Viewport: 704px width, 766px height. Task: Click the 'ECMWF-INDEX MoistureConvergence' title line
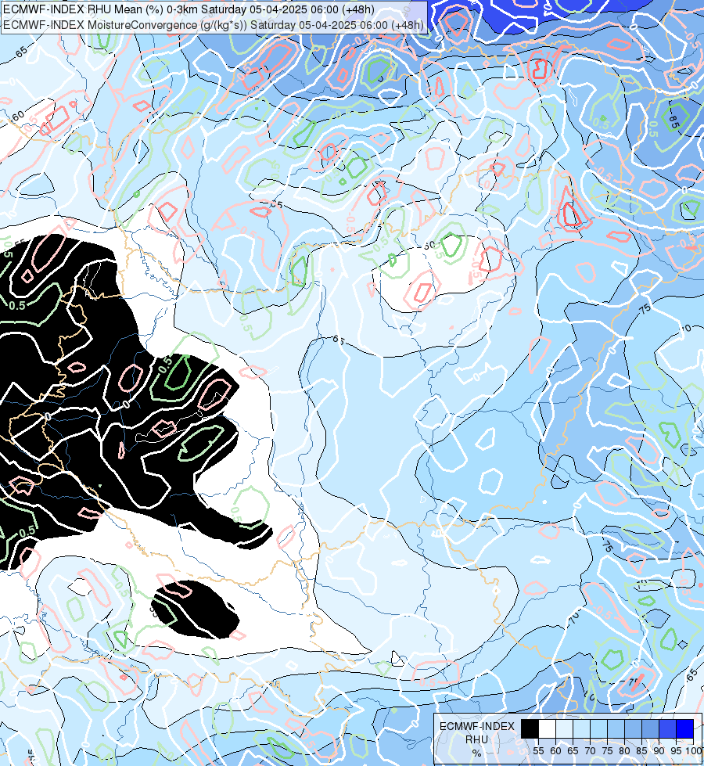pyautogui.click(x=214, y=25)
